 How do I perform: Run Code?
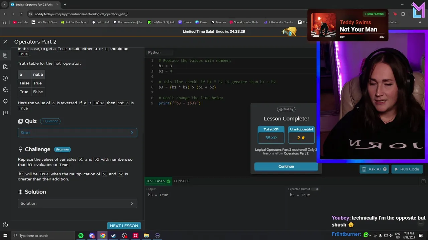[407, 169]
